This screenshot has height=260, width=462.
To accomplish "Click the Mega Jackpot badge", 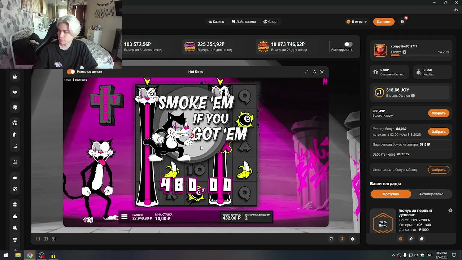I will [x=263, y=47].
